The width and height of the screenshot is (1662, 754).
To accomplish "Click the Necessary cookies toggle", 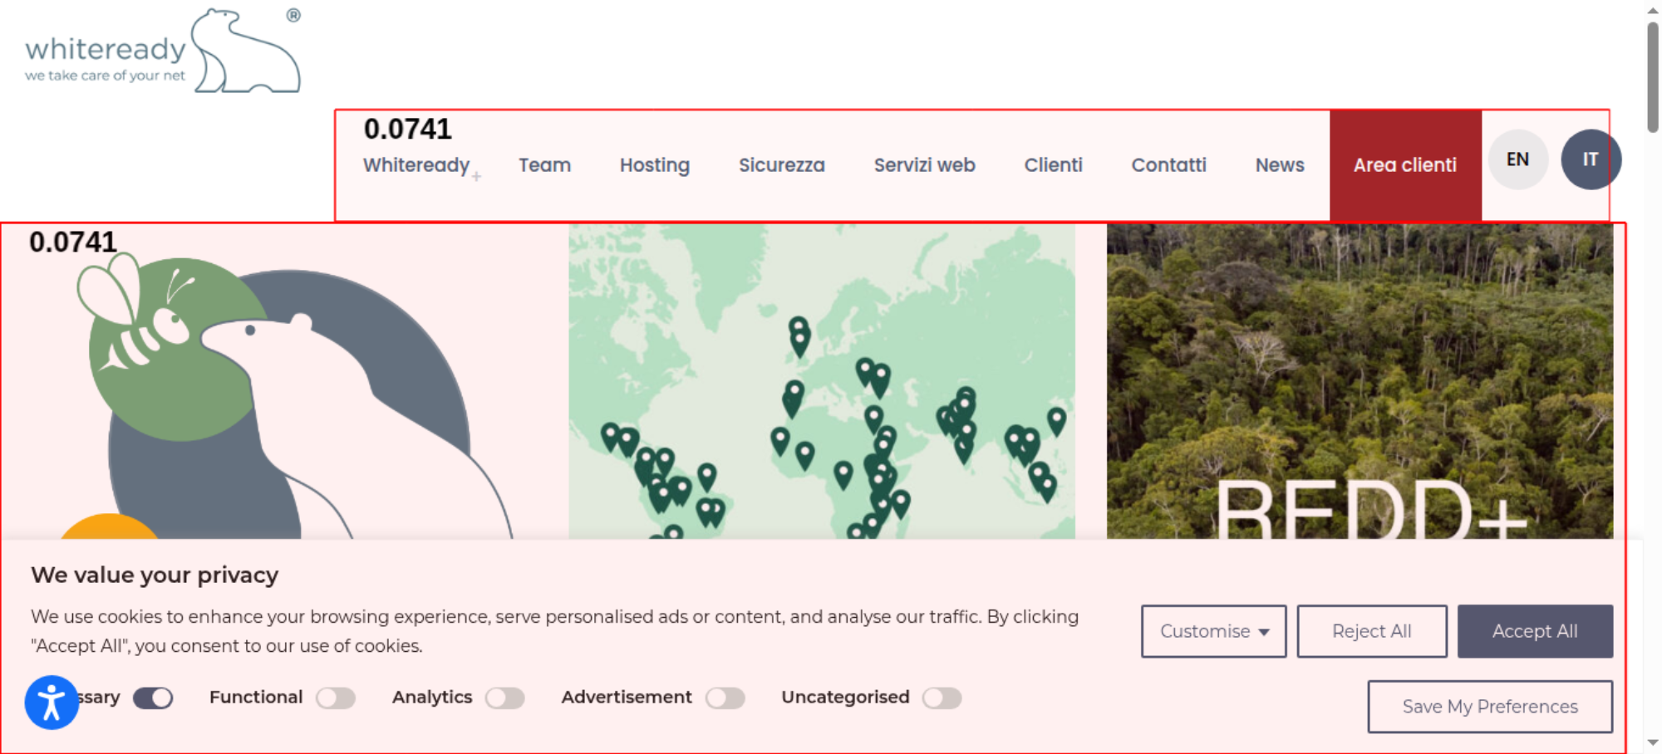I will [x=153, y=698].
